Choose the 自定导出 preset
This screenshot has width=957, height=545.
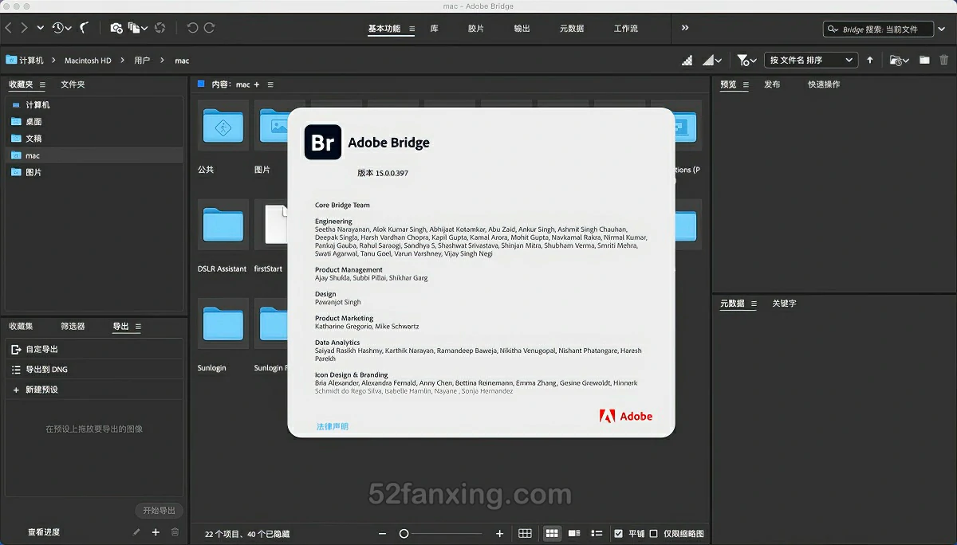(x=94, y=349)
